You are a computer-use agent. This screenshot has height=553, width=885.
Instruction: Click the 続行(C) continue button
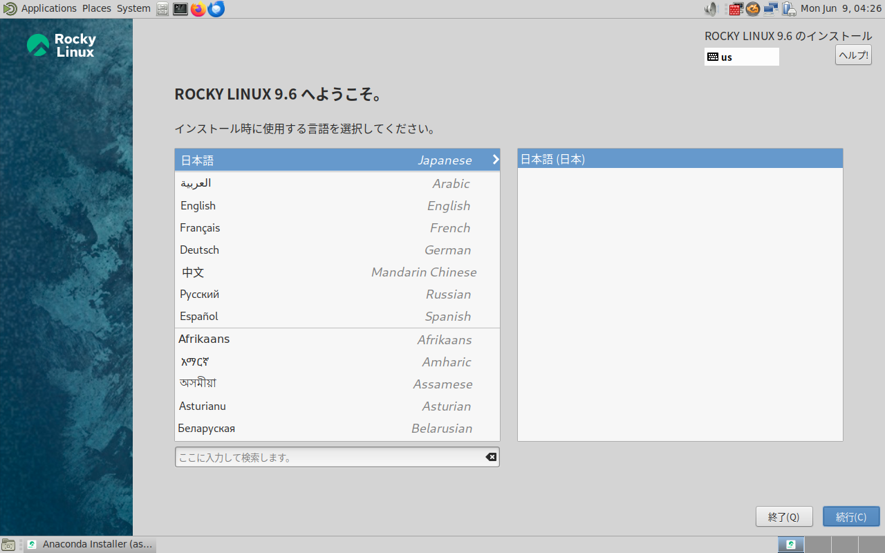pos(851,517)
